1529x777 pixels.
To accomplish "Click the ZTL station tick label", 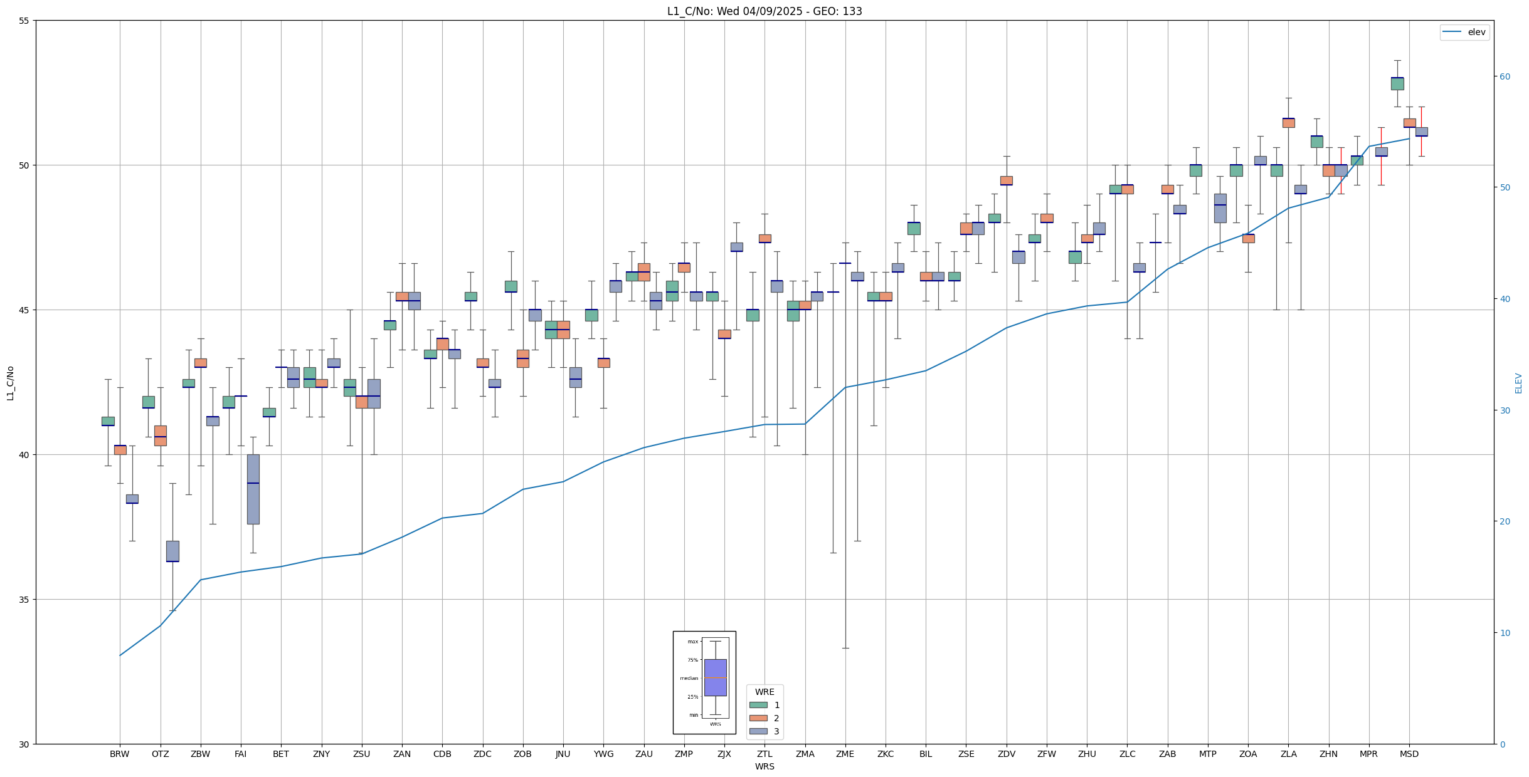I will coord(764,754).
